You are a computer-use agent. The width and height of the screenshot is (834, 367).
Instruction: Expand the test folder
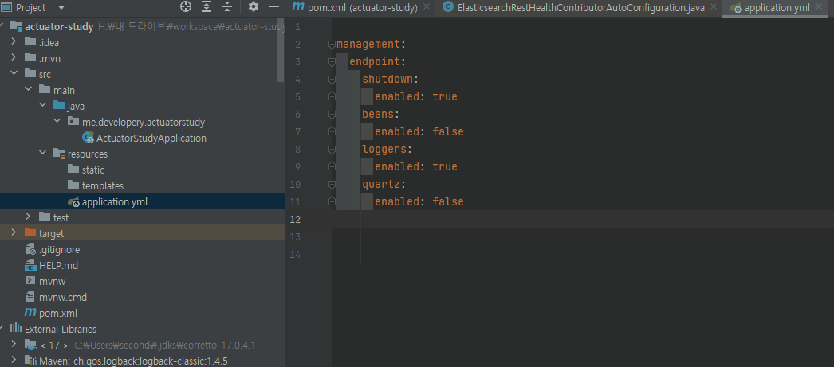click(x=29, y=218)
